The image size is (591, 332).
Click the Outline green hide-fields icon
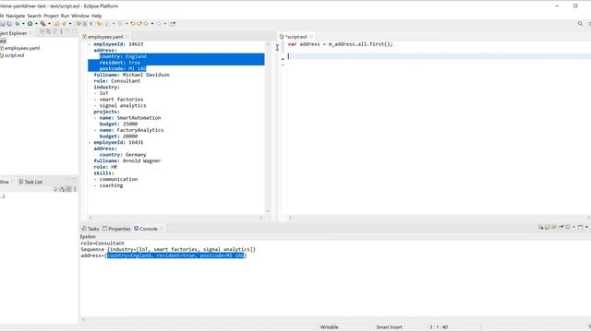click(68, 189)
